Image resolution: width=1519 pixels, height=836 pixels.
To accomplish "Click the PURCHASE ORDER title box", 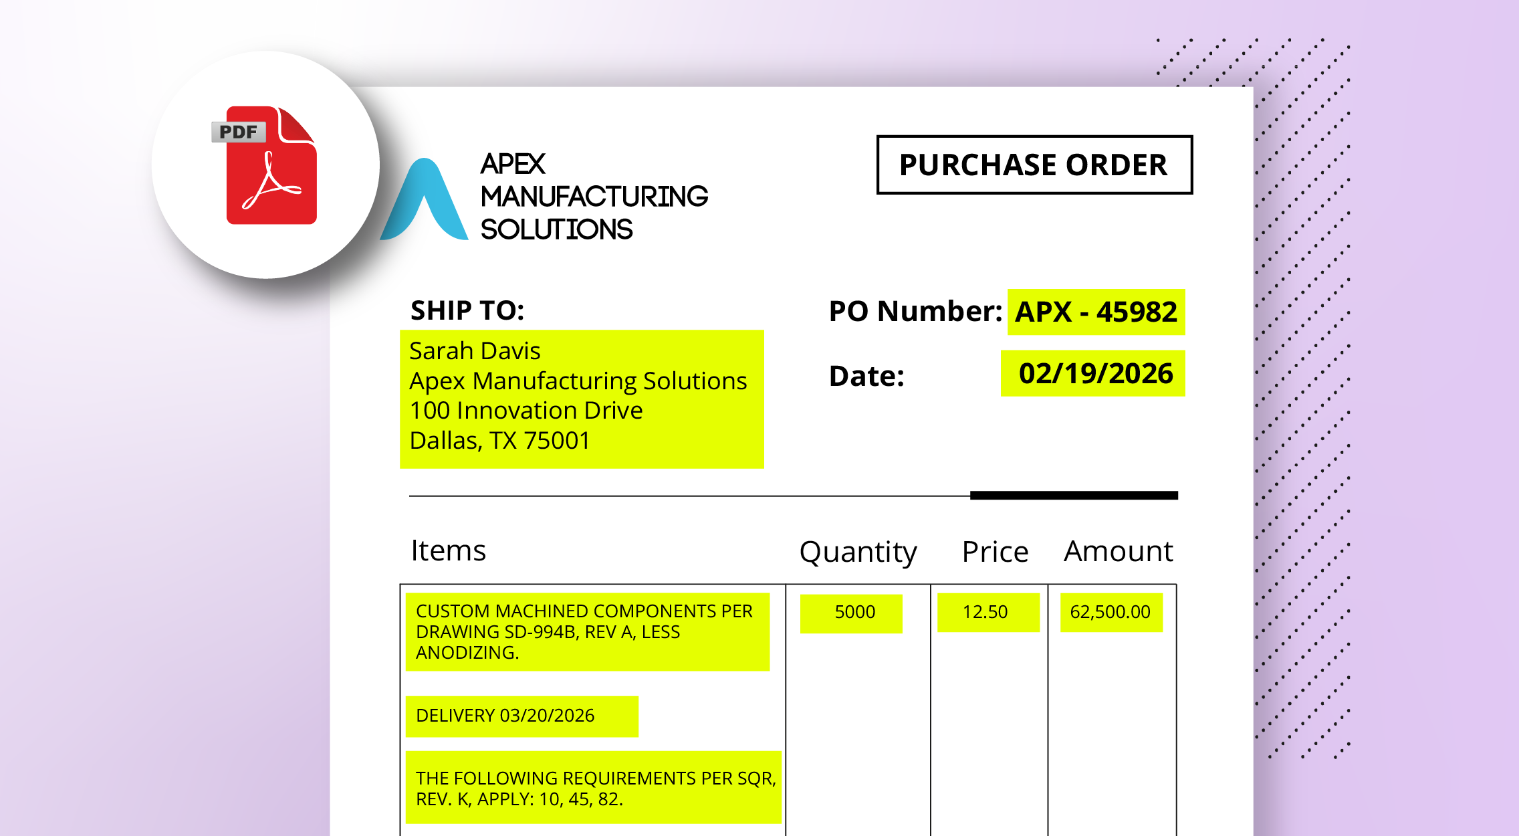I will coord(1034,165).
